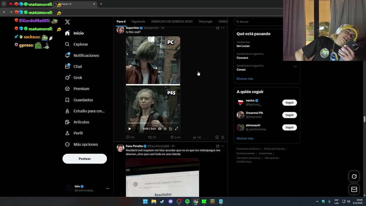The width and height of the screenshot is (366, 206).
Task: Open Artículos in the sidebar
Action: [77, 122]
